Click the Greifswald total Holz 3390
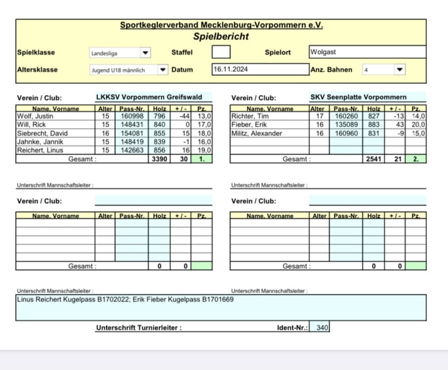The image size is (448, 370). coord(159,159)
